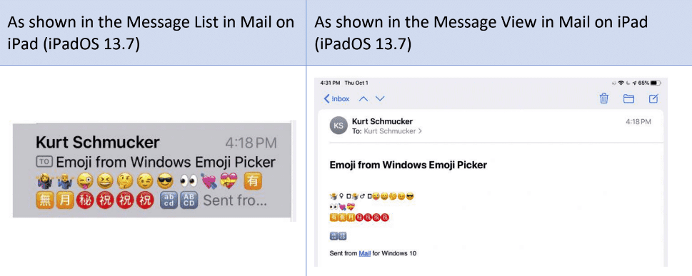
Task: Tap the compose new message icon
Action: (x=653, y=98)
